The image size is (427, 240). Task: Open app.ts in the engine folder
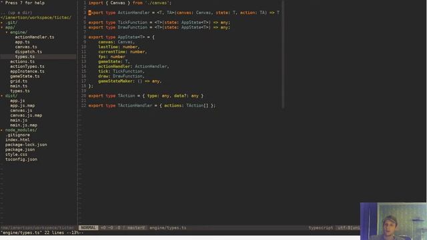pyautogui.click(x=22, y=42)
